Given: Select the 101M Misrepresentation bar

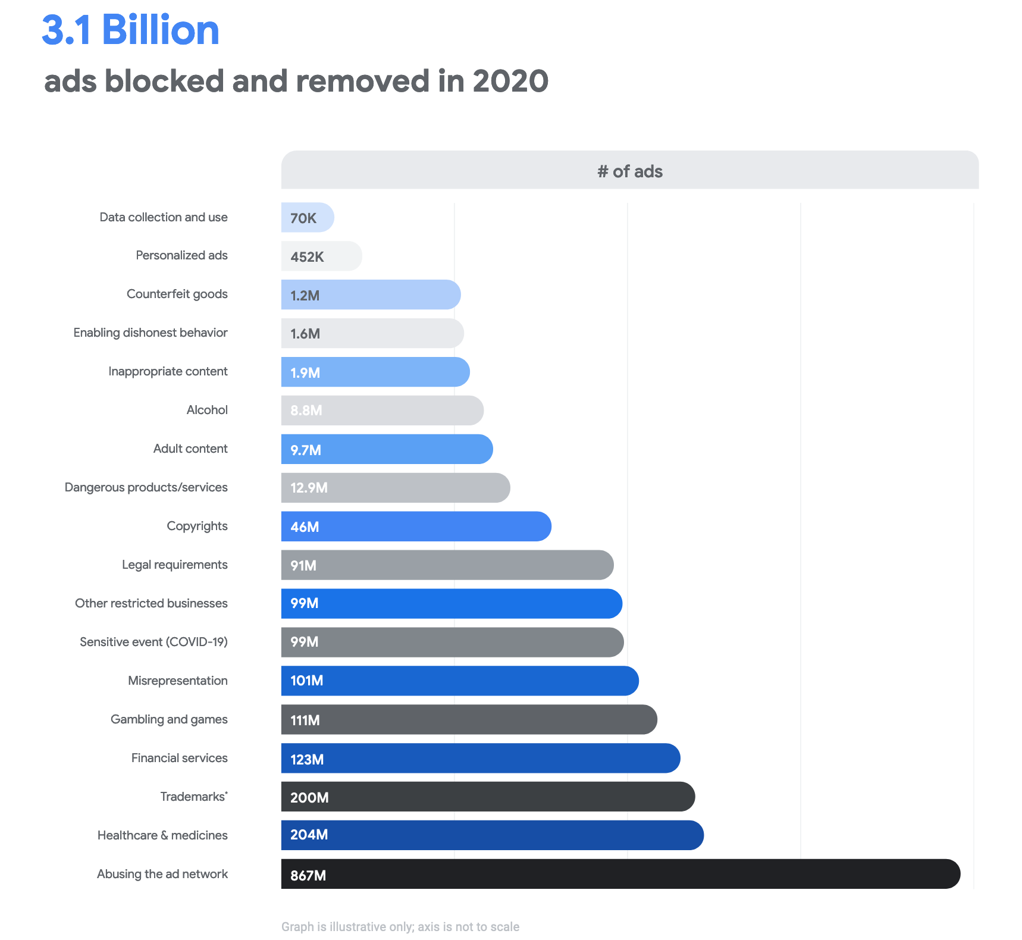Looking at the screenshot, I should 460,681.
